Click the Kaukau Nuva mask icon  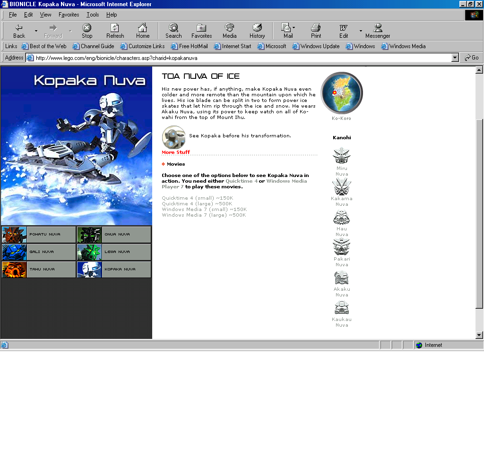click(x=341, y=308)
